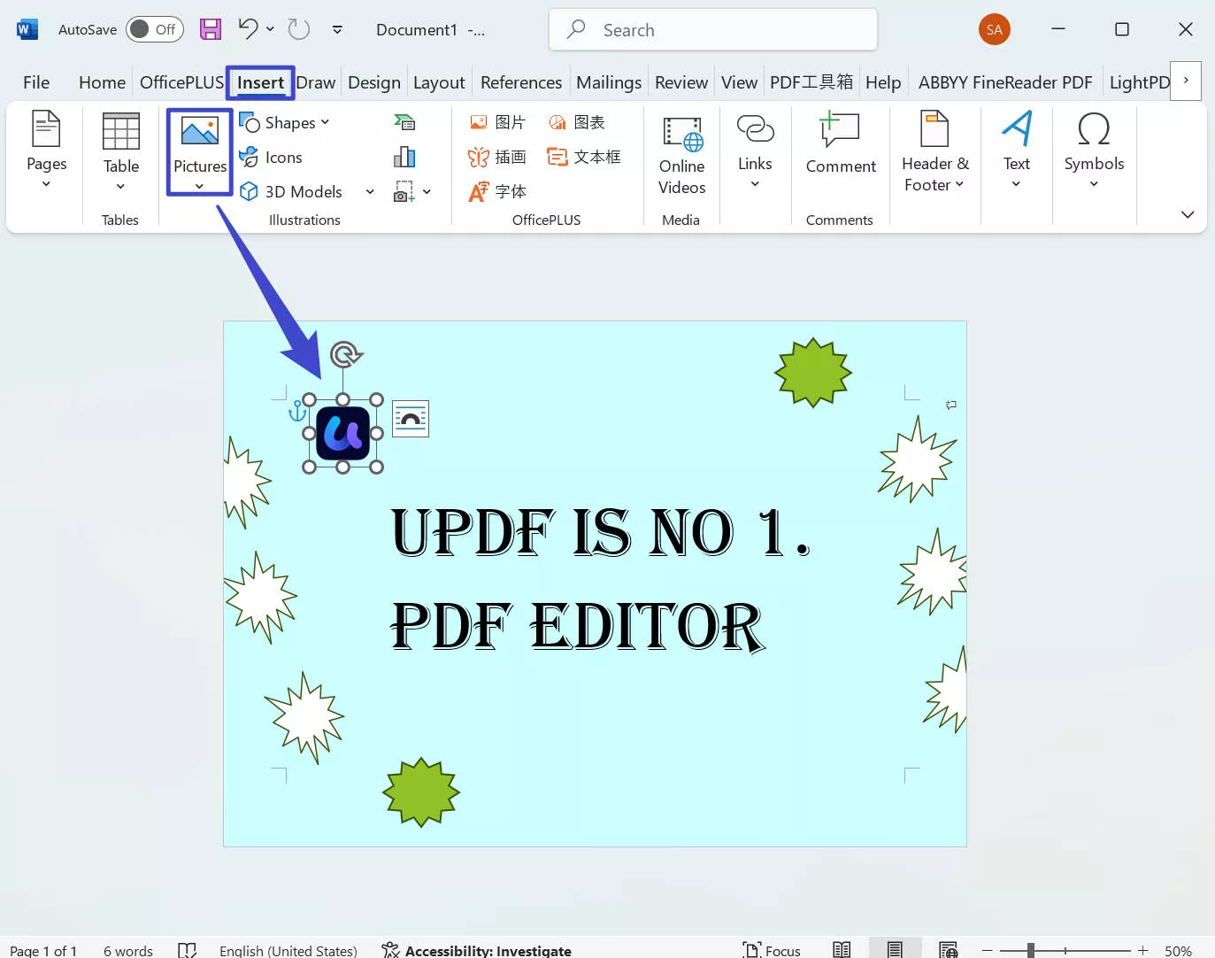This screenshot has width=1215, height=958.
Task: Undo the last action
Action: pos(245,29)
